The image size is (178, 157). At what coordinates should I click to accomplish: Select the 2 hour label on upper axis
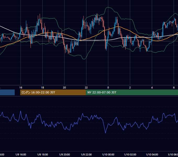pos(130,88)
